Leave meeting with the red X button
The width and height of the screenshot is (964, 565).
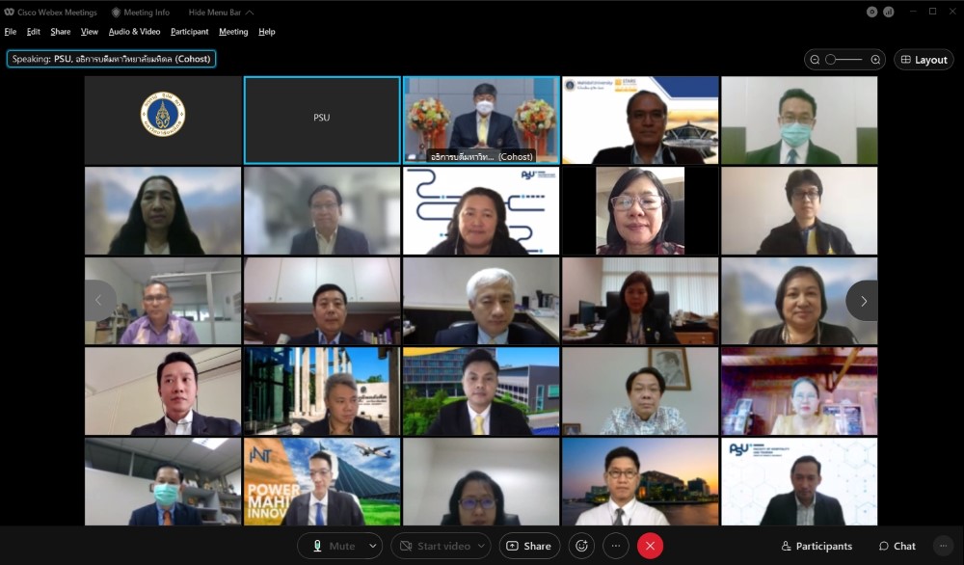pos(650,546)
